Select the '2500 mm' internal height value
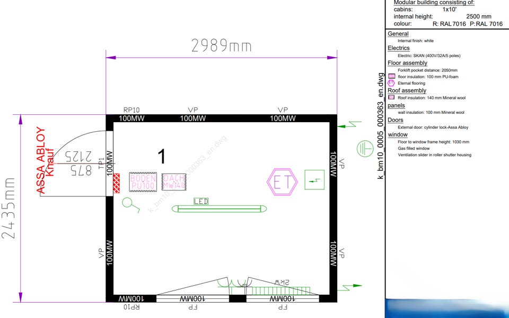The height and width of the screenshot is (318, 509). coord(479,16)
